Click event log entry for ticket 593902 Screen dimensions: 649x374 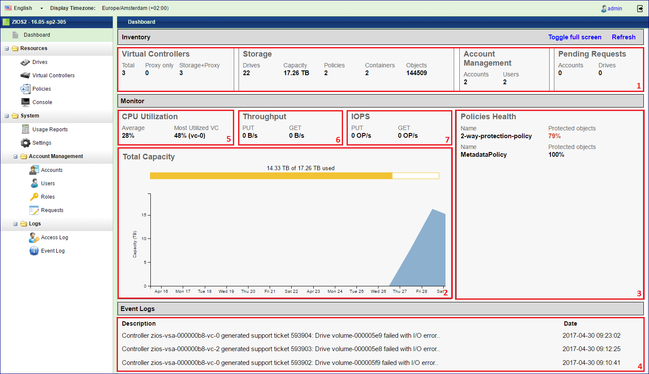coord(280,363)
